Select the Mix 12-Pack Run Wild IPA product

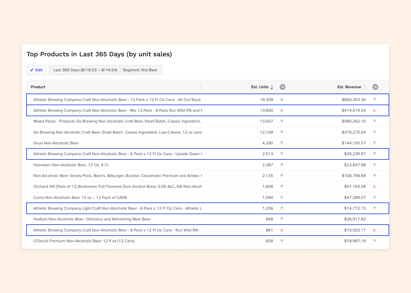(x=208, y=110)
